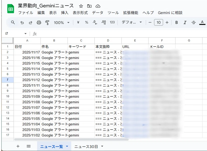Open the ニュース一覧 tab dropdown arrow
The width and height of the screenshot is (207, 151).
point(67,146)
